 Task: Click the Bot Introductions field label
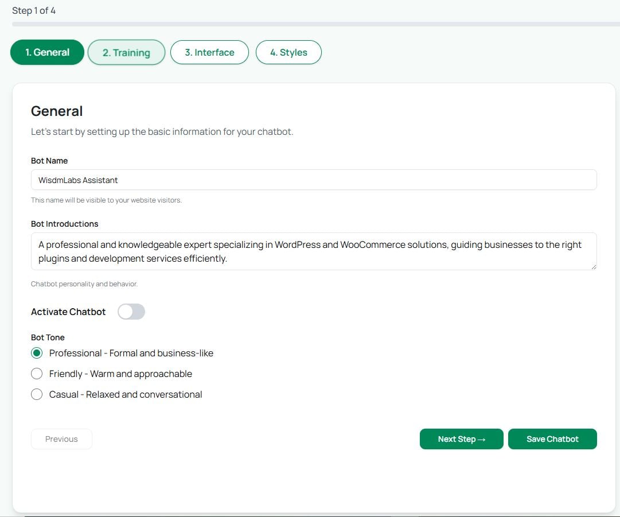[x=64, y=224]
